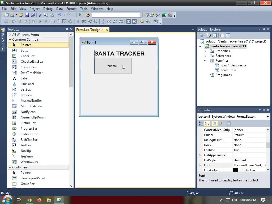Viewport: 272px width, 204px height.
Task: Expand the Properties node in Solution Explorer
Action: 205,51
